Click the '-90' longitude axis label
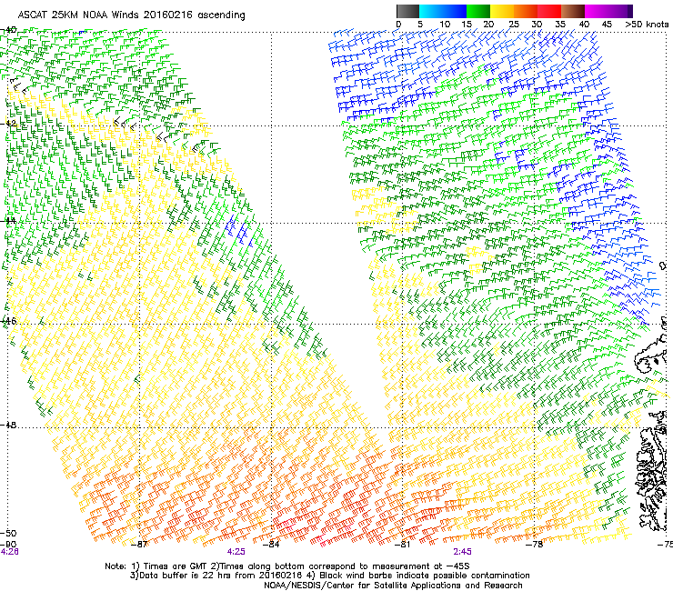Viewport: 673px width, 591px height. point(8,545)
